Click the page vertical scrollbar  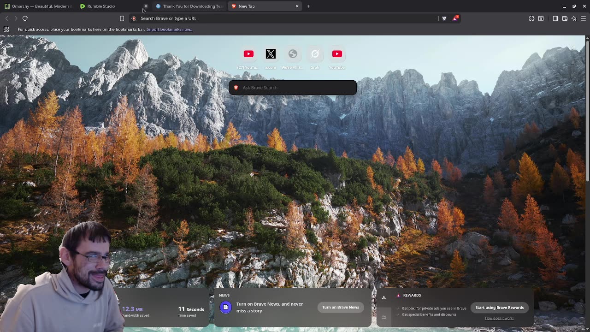[x=588, y=111]
